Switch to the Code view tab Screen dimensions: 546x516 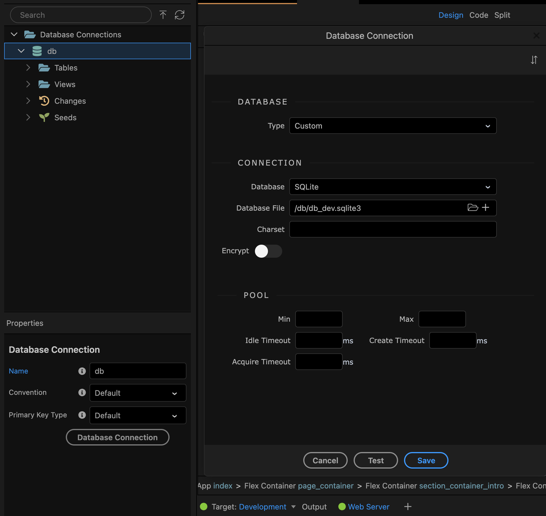(478, 15)
